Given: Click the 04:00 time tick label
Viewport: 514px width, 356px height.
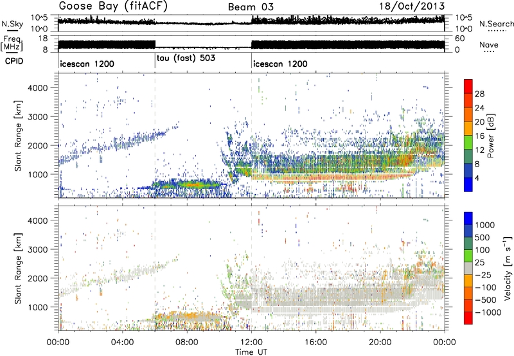Looking at the screenshot, I should click(x=122, y=343).
